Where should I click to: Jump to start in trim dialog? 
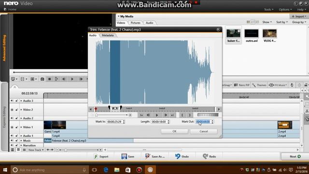141,115
